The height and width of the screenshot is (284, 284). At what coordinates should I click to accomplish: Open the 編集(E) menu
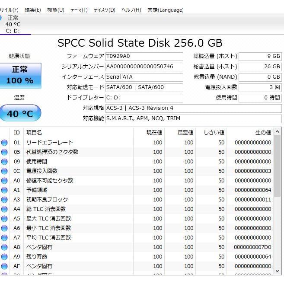click(x=33, y=10)
